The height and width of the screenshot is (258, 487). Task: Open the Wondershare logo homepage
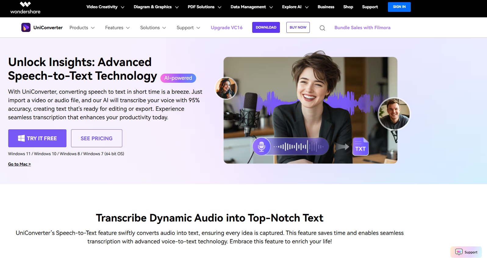coord(25,8)
